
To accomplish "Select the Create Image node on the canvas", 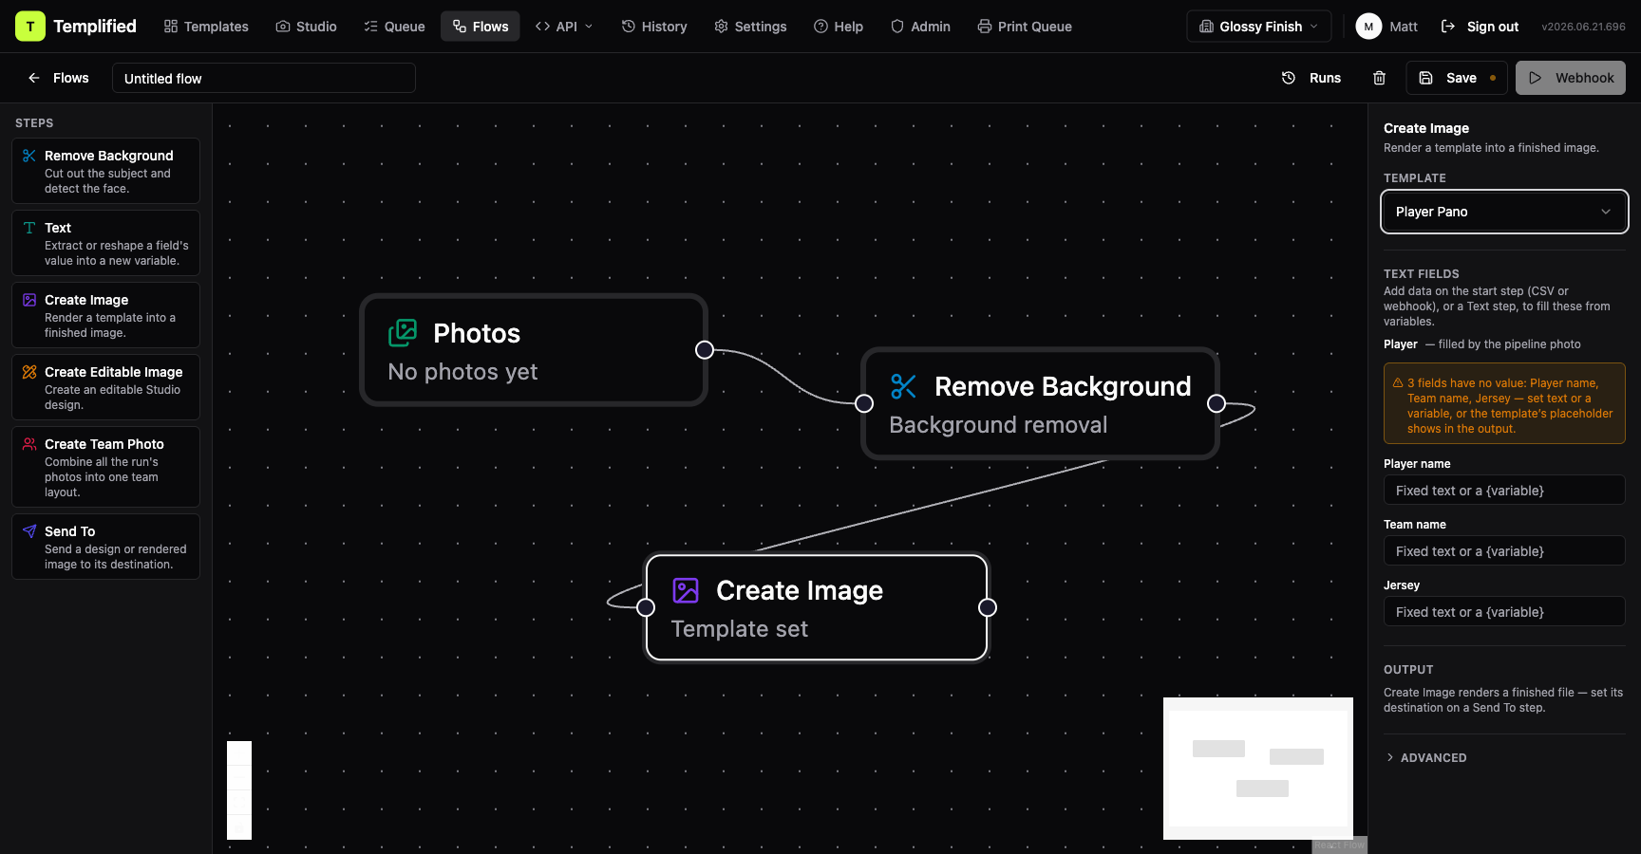I will [x=817, y=607].
